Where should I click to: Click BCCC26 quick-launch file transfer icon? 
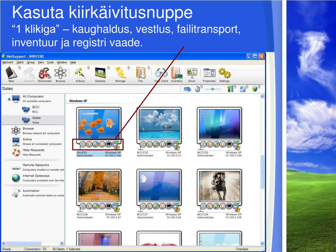pos(89,206)
